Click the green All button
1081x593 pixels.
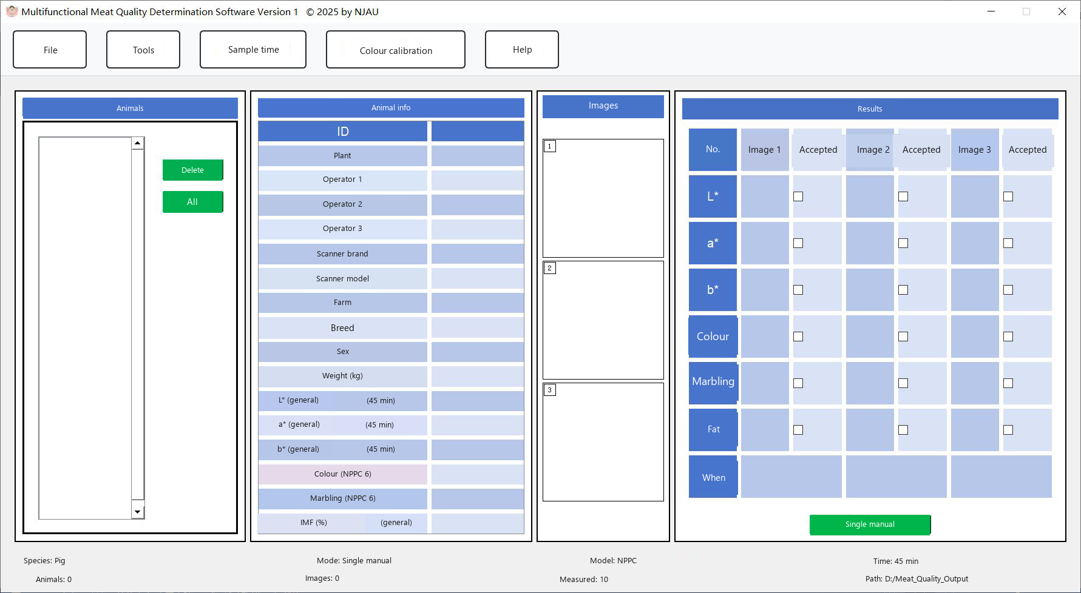(193, 202)
